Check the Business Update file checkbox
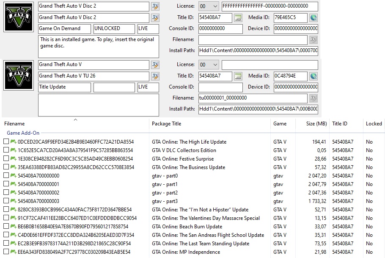 coord(6,167)
